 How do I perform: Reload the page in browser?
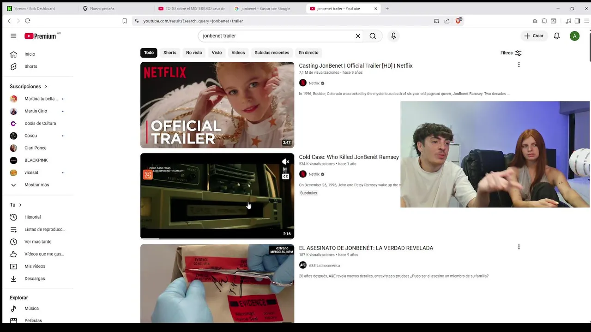pyautogui.click(x=28, y=21)
